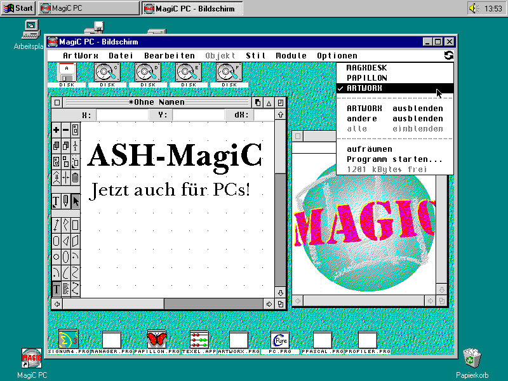Open the Module menu
The width and height of the screenshot is (508, 381).
[x=291, y=56]
